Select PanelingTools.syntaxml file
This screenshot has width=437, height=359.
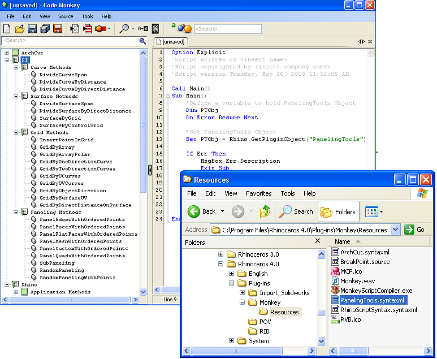click(x=372, y=300)
